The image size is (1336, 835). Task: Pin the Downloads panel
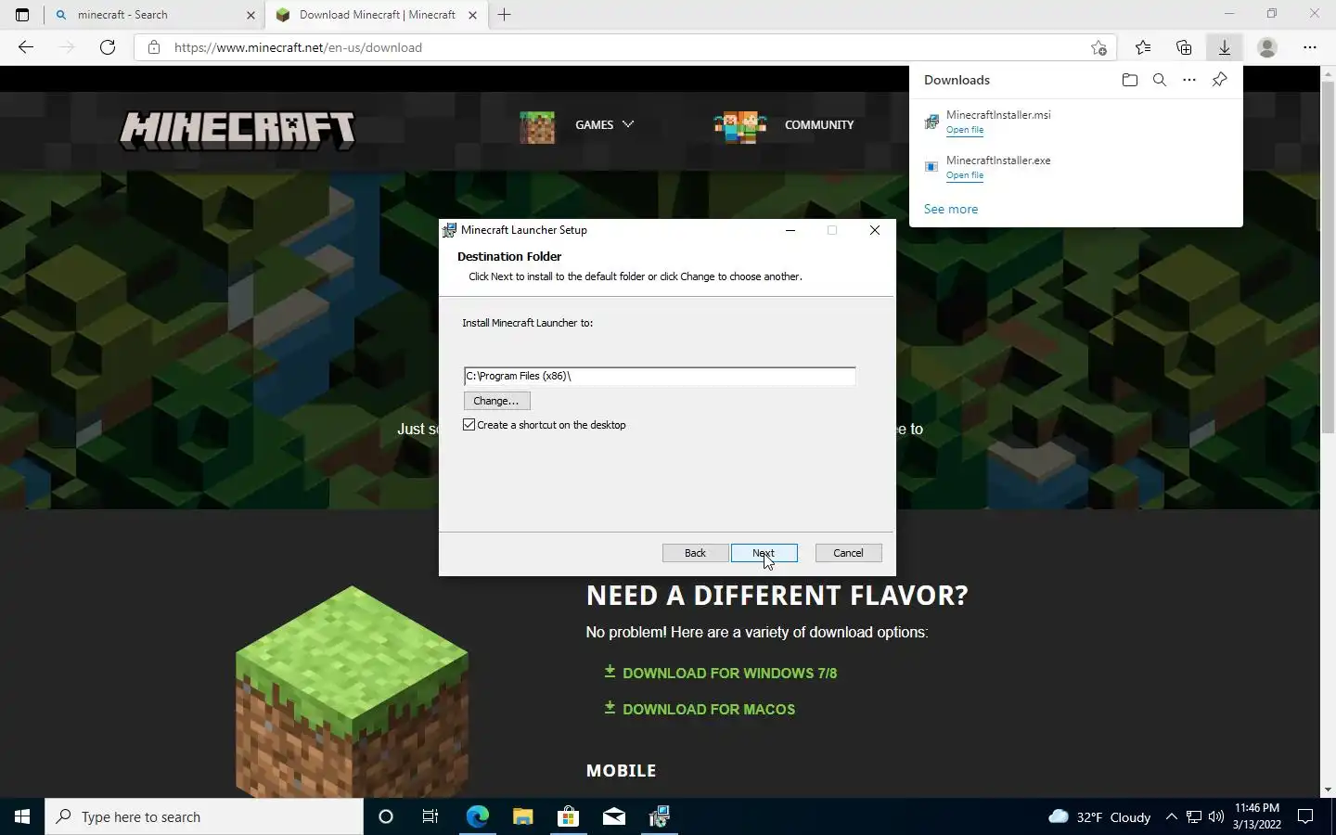coord(1220,80)
